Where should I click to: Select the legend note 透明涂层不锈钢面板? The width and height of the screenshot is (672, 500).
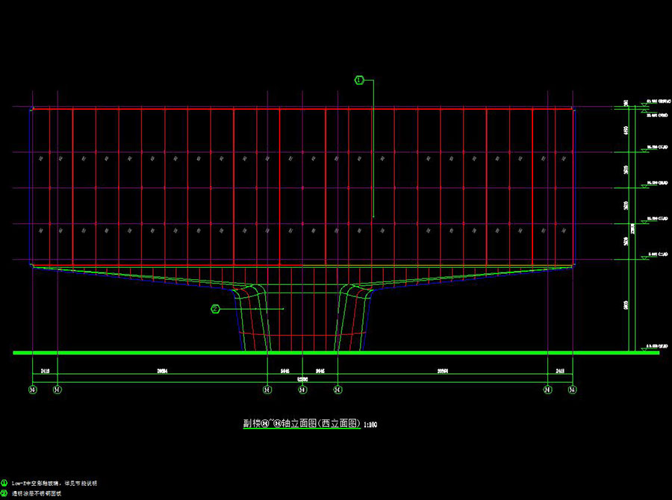(37, 493)
